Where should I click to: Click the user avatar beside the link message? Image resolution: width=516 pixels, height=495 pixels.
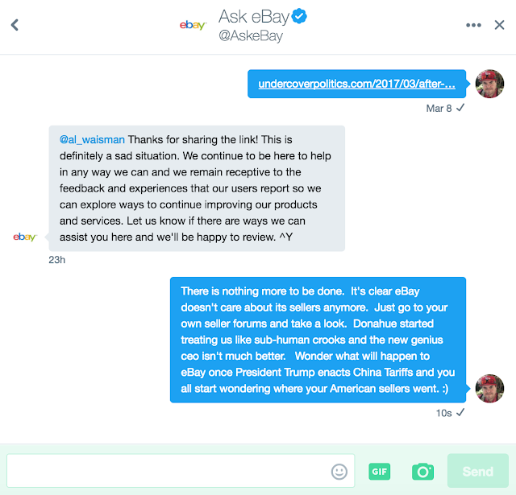click(x=489, y=84)
